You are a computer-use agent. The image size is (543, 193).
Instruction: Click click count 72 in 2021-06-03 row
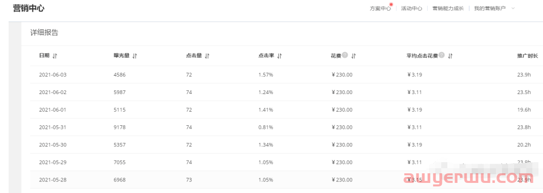coord(189,75)
